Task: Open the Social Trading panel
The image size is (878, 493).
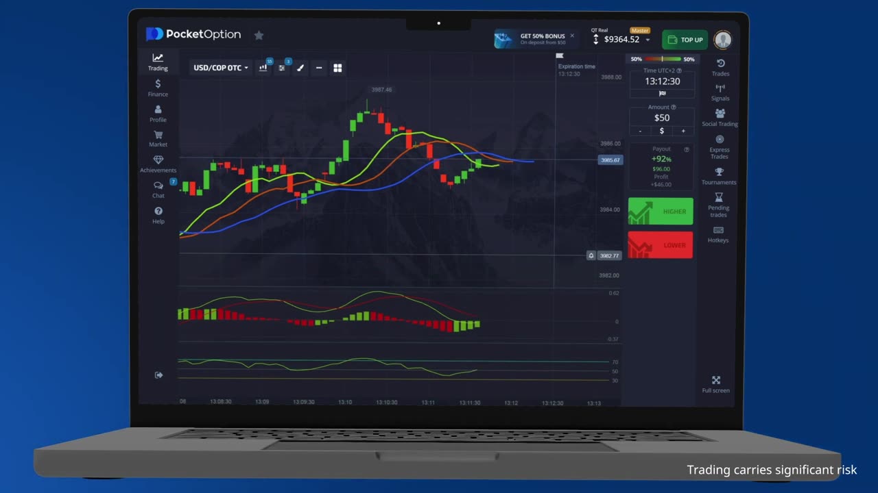Action: [720, 118]
